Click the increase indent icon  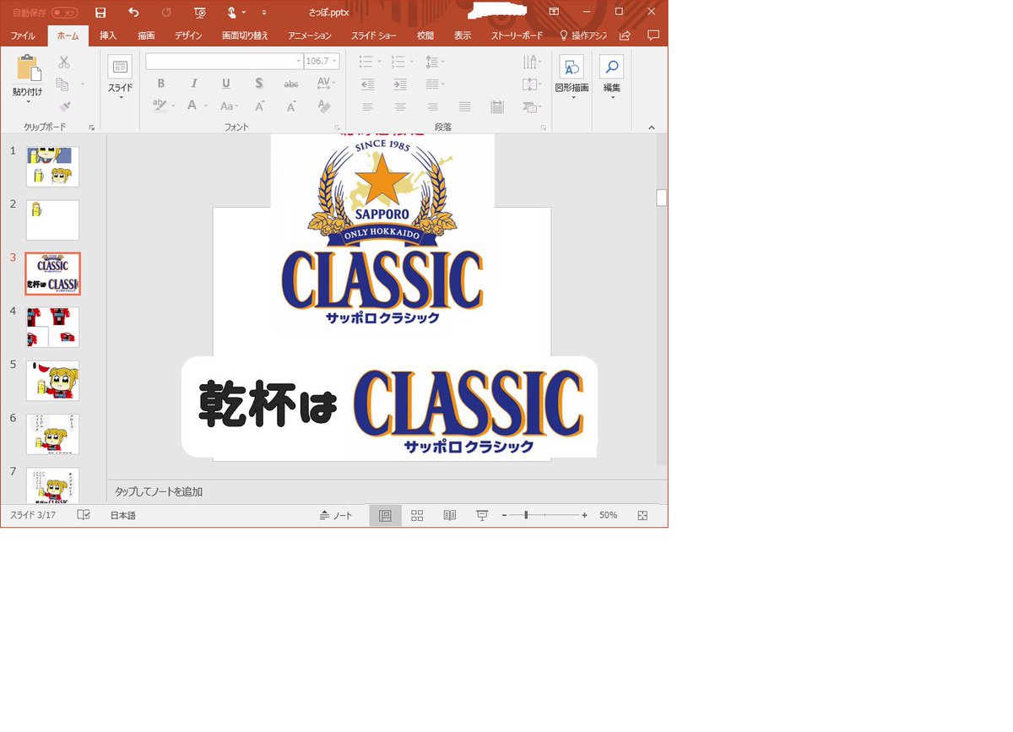[x=400, y=84]
